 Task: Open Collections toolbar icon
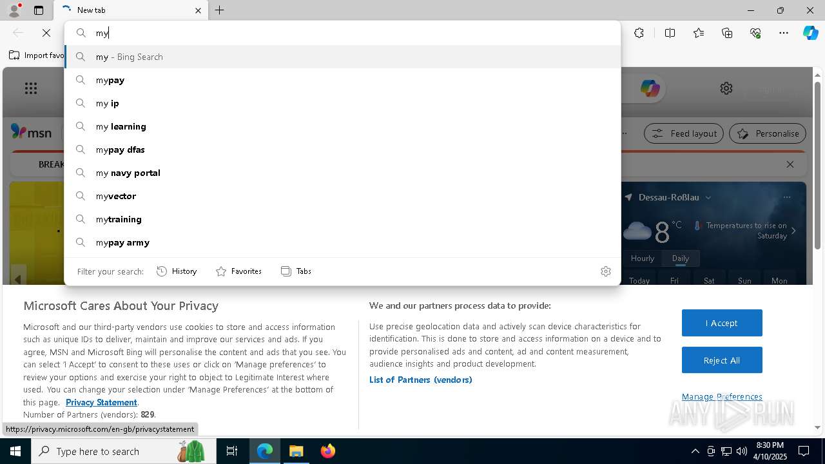pyautogui.click(x=727, y=33)
